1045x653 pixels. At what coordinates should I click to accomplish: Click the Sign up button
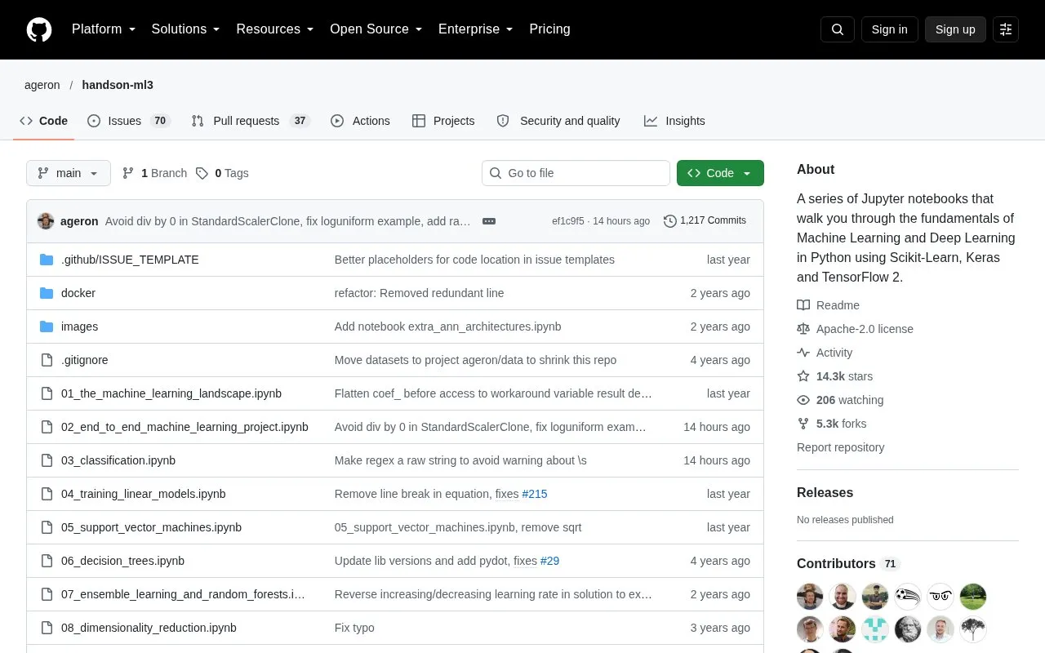[955, 29]
